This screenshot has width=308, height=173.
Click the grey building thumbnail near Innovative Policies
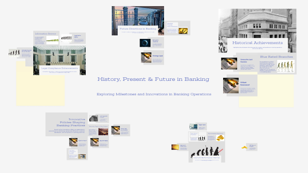click(x=94, y=118)
